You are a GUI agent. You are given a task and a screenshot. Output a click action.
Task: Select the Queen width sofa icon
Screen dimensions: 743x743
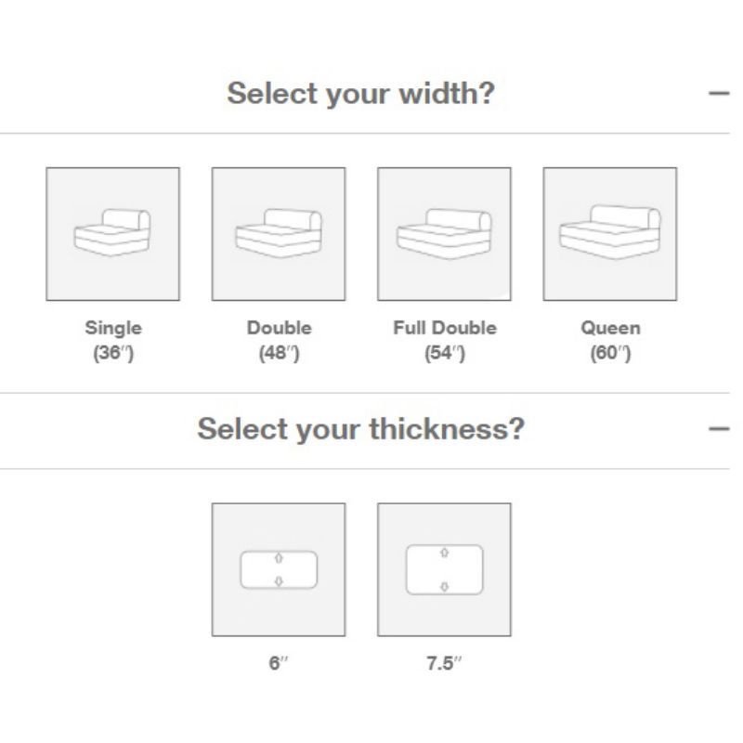pos(609,234)
